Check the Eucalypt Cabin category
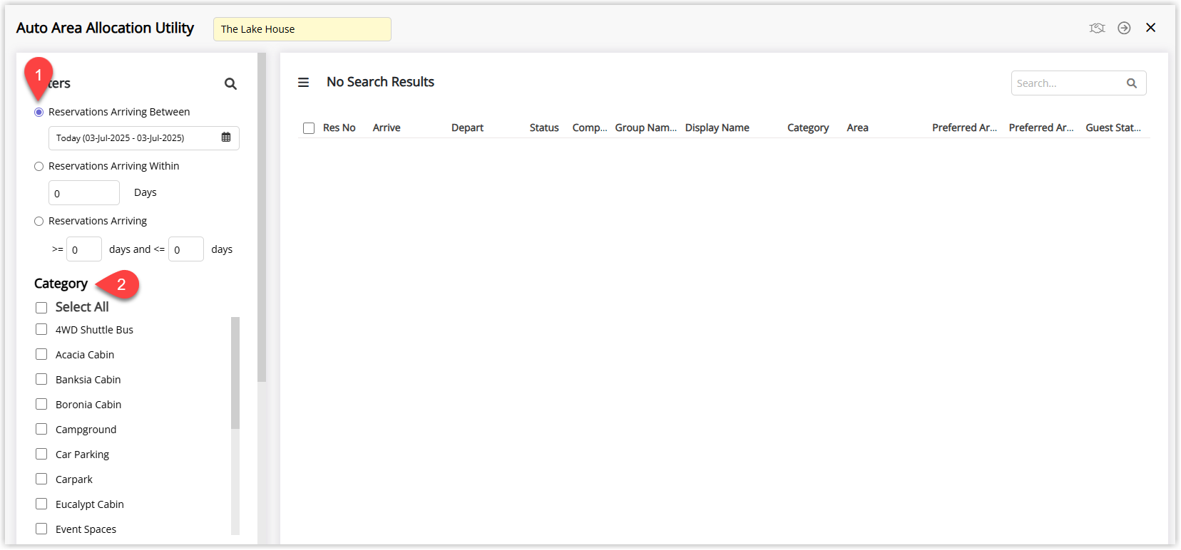Image resolution: width=1181 pixels, height=550 pixels. point(41,504)
